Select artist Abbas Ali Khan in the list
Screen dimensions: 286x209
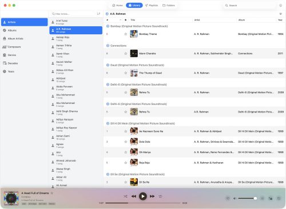pos(76,71)
